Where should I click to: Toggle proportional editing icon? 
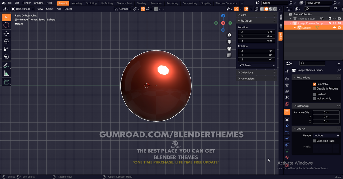[156, 9]
